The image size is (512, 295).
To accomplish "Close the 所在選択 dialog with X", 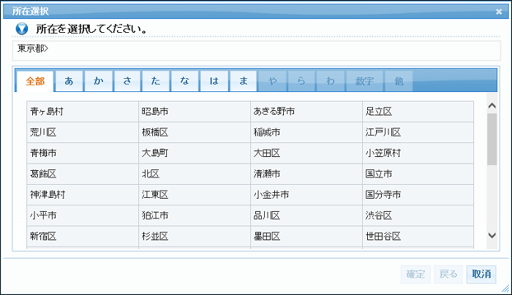I will pyautogui.click(x=498, y=12).
